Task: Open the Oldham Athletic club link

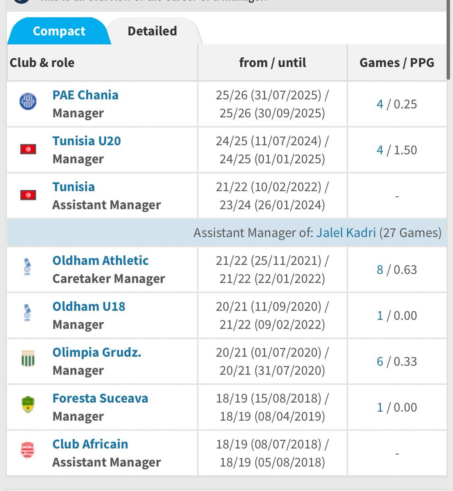Action: point(100,261)
